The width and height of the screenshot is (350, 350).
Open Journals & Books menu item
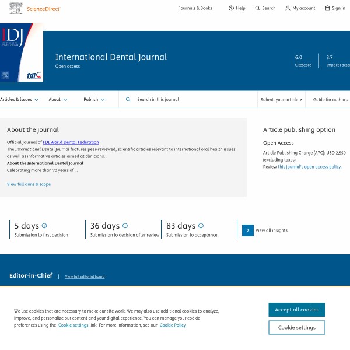(195, 8)
